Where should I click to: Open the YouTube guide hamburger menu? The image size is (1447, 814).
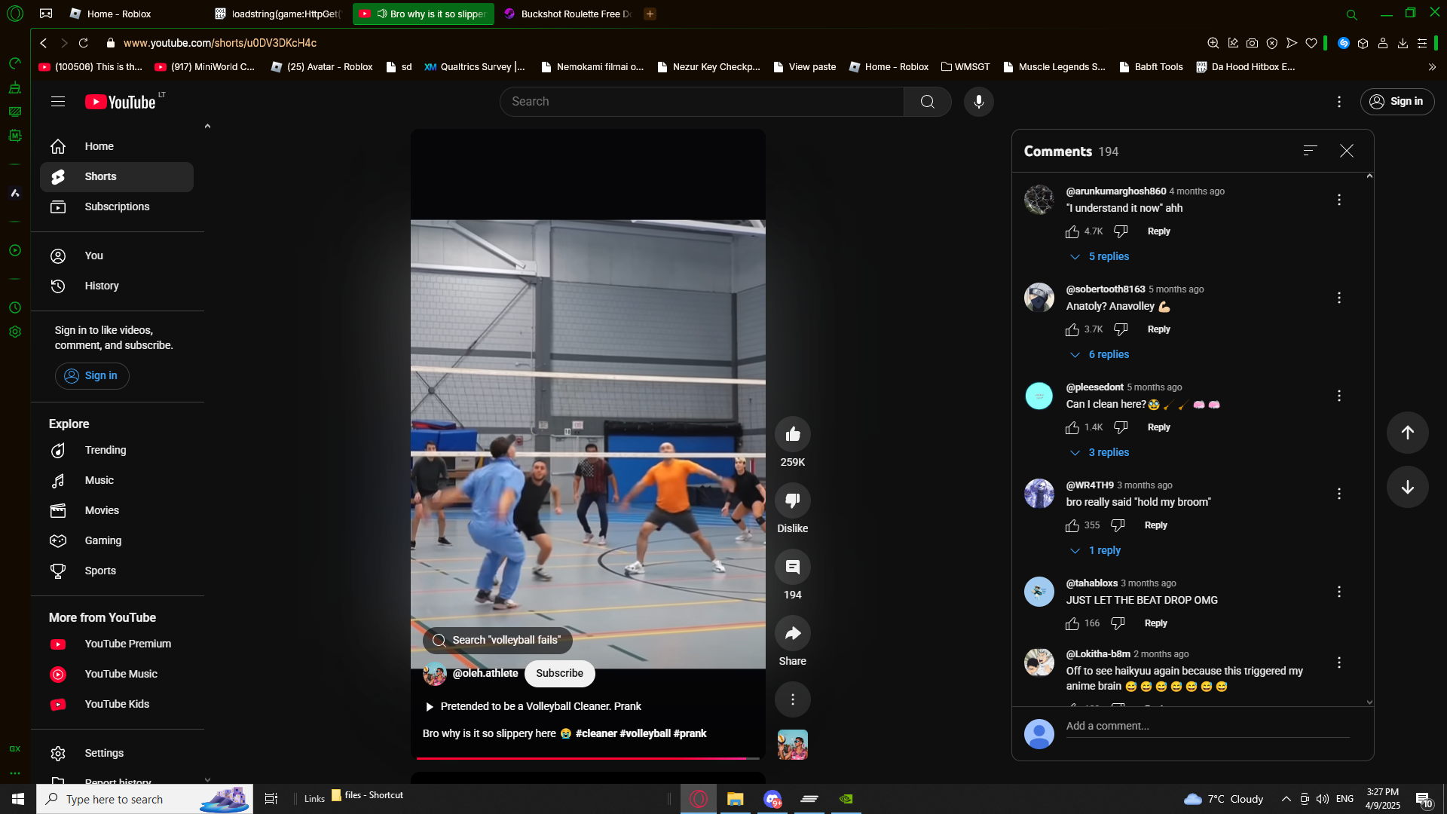[x=58, y=102]
